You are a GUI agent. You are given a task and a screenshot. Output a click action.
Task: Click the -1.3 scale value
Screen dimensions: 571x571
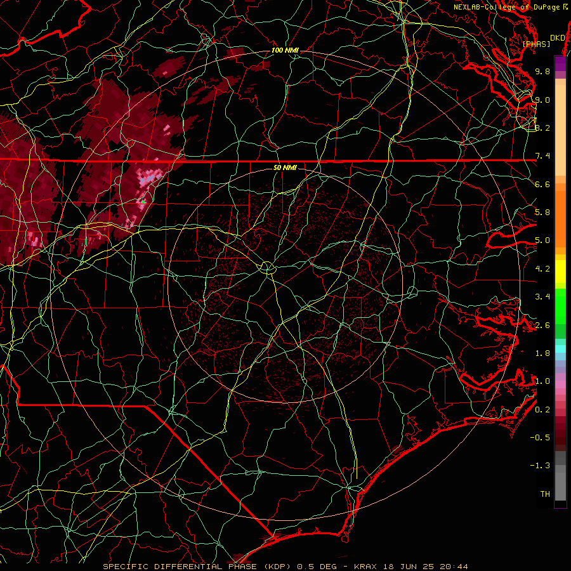(x=540, y=466)
